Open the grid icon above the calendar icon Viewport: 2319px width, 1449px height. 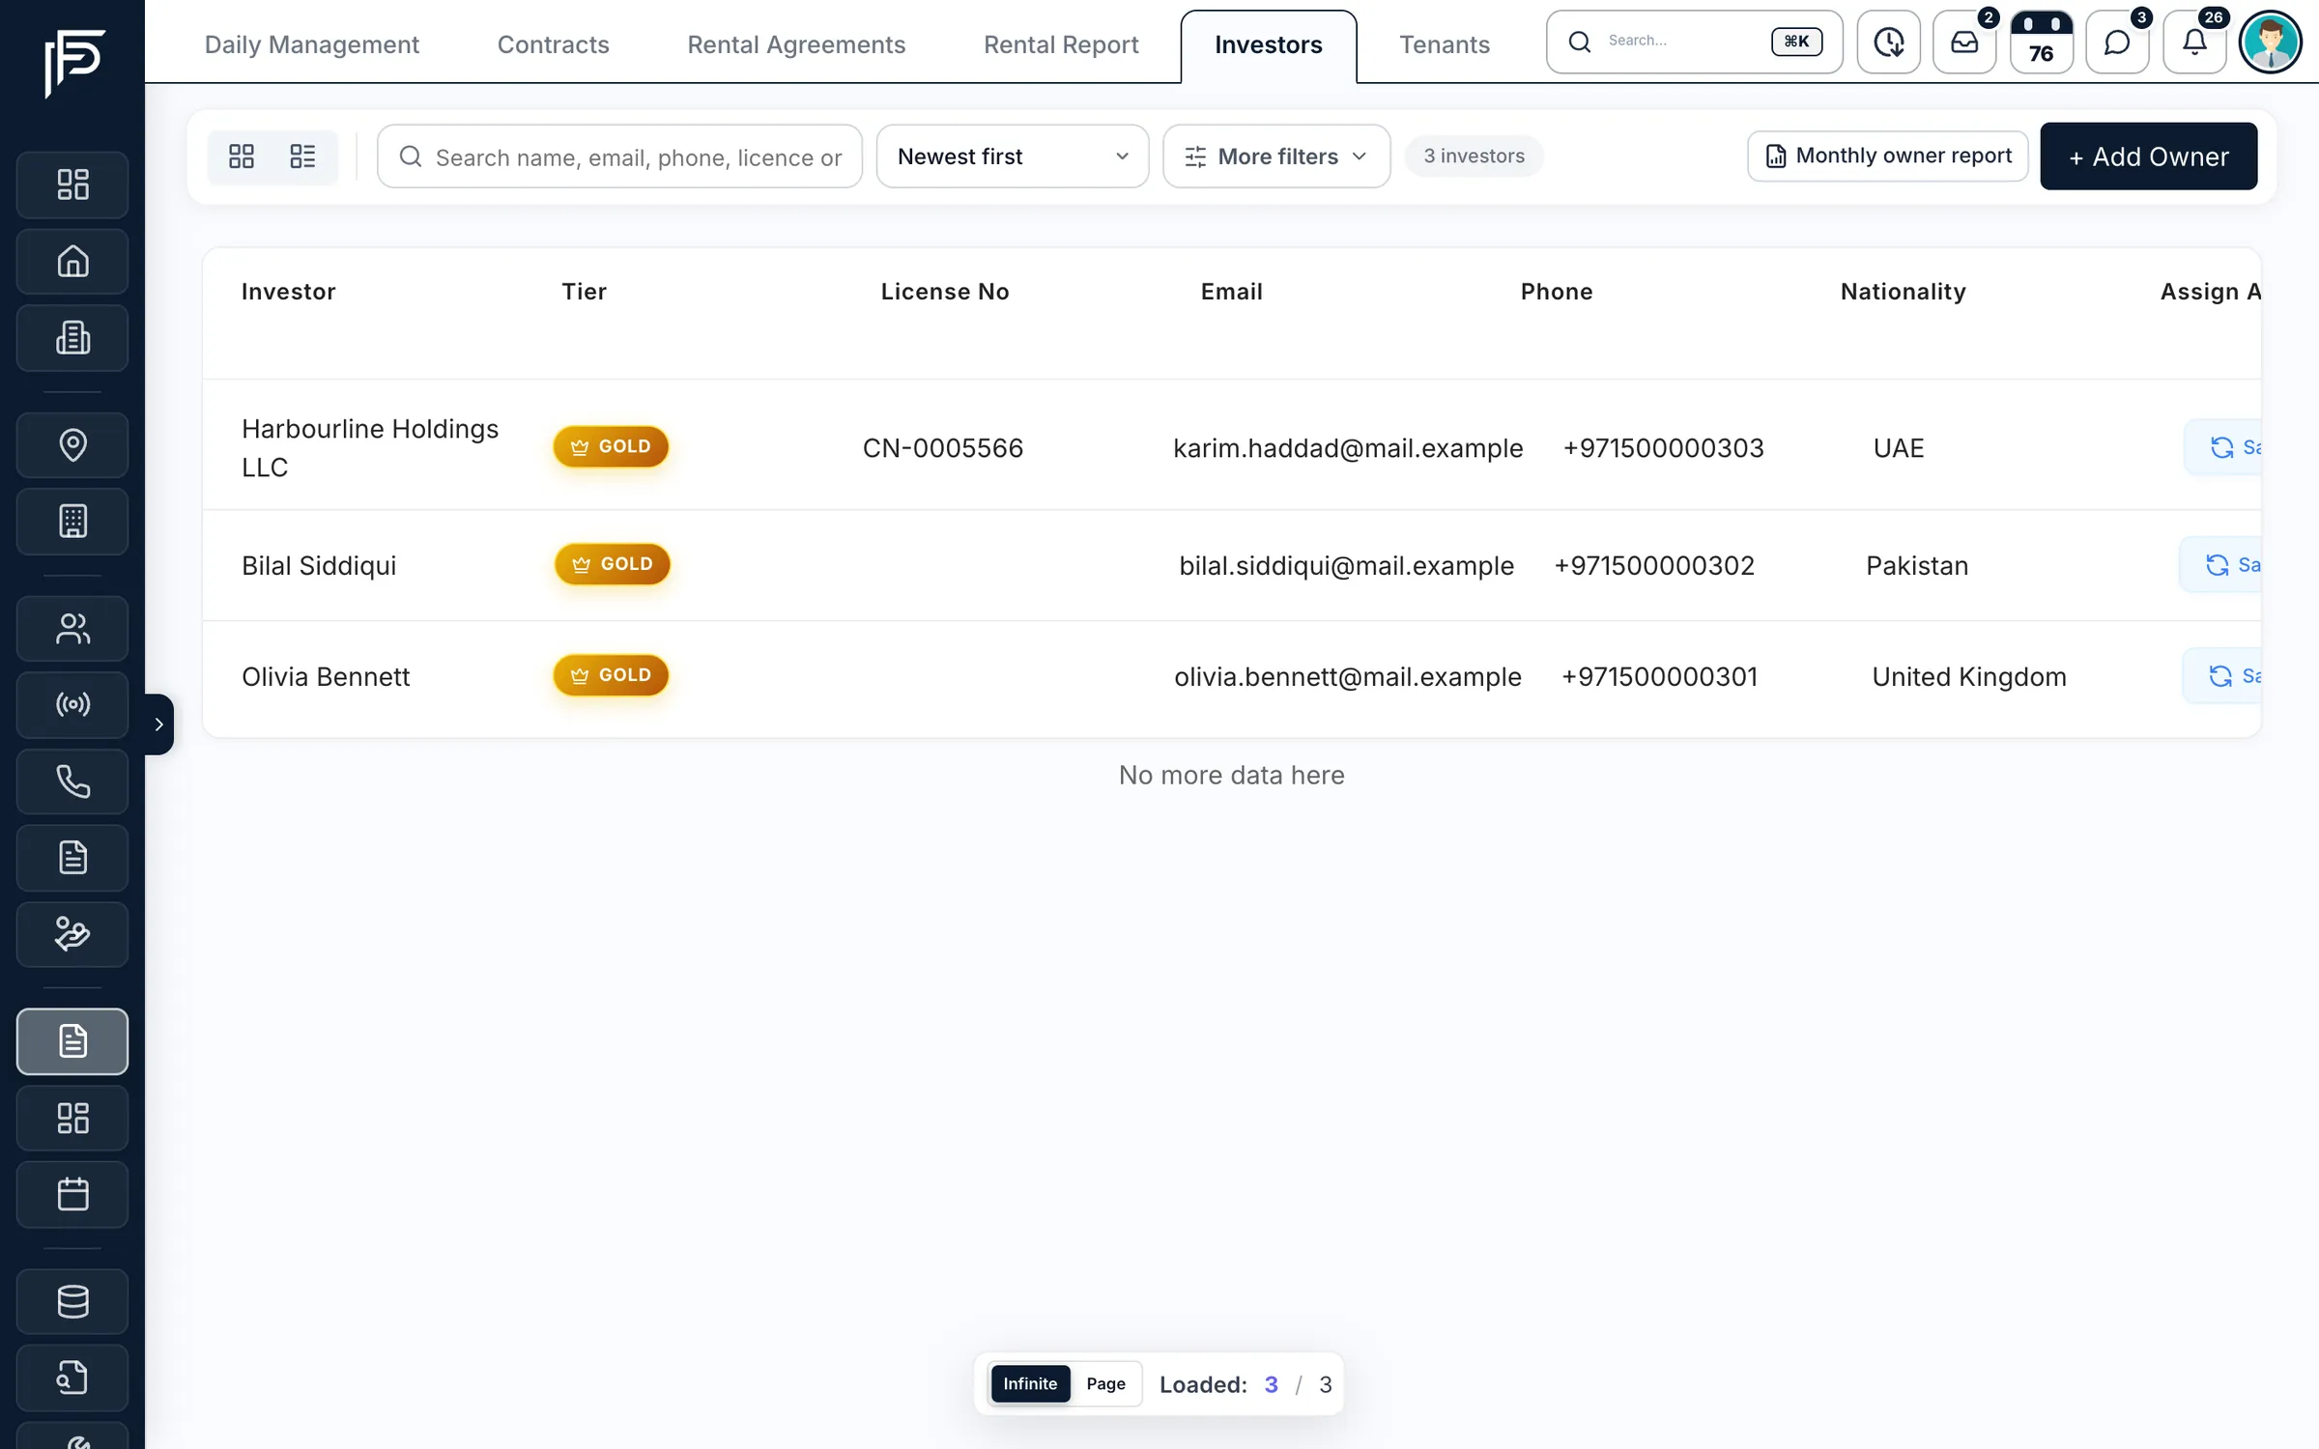(x=72, y=1118)
